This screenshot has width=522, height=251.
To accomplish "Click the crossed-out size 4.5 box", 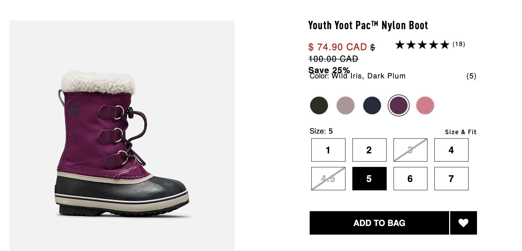I will (x=328, y=179).
